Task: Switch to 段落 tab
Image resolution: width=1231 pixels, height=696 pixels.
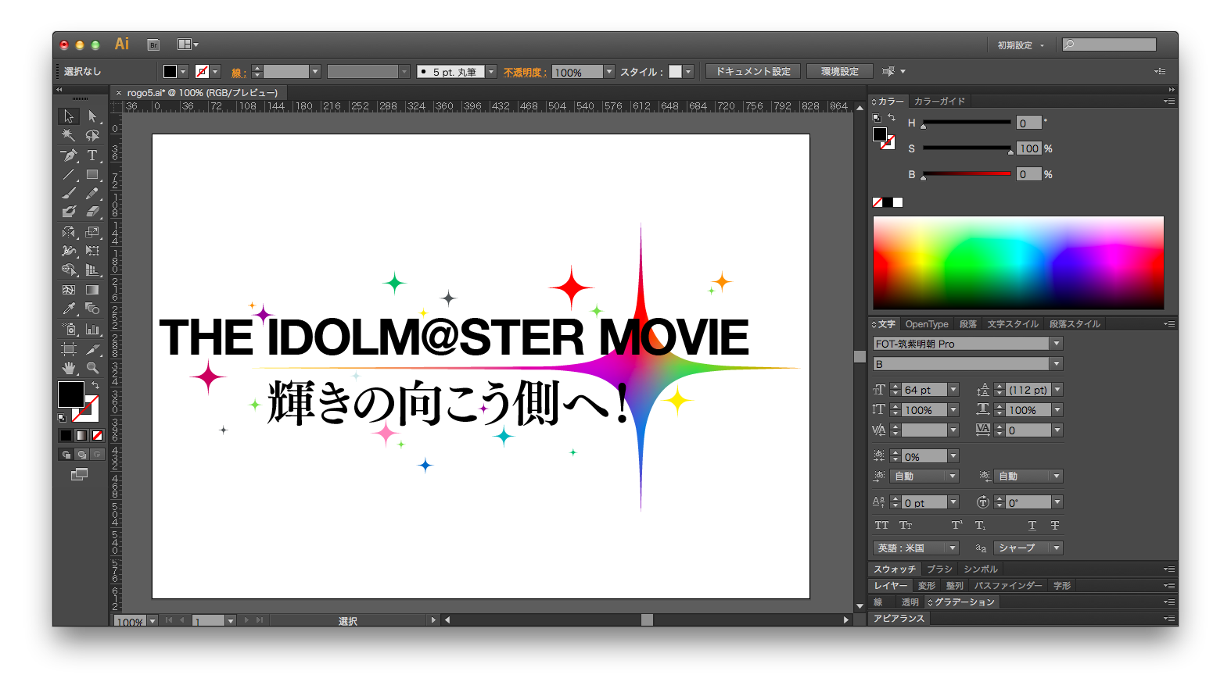Action: click(968, 324)
